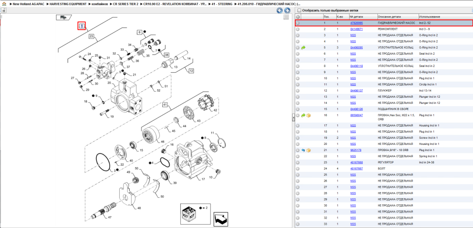Click the green arrow icon in row 16

(304, 115)
